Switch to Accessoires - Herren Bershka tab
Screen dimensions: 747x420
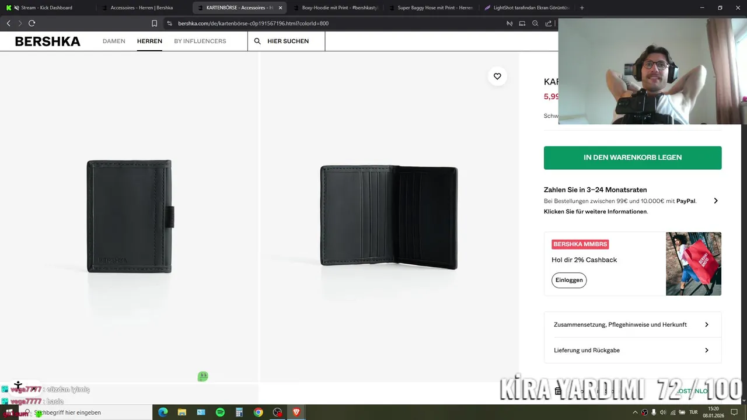(142, 8)
